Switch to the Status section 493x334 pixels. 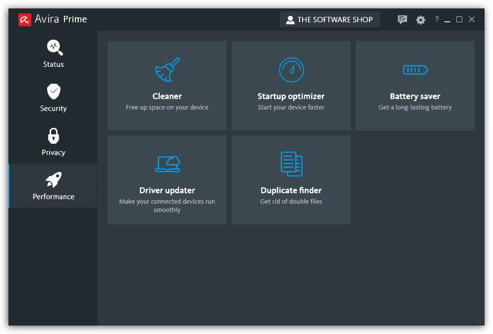pyautogui.click(x=54, y=54)
